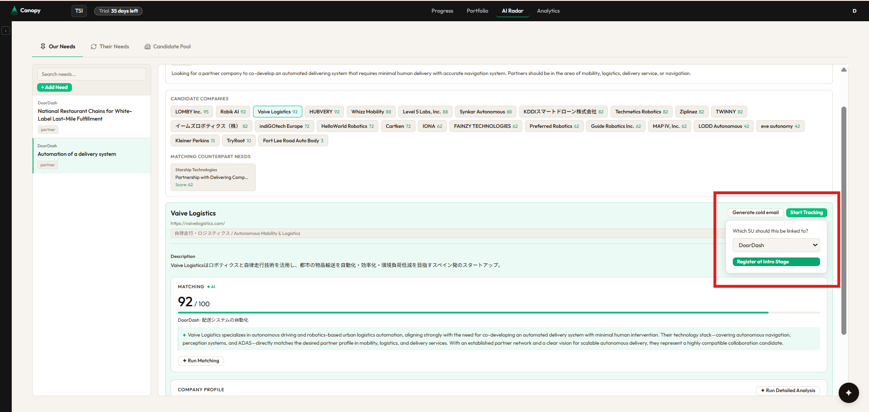Select candidate eve autonomy 42
Viewport: 869px width, 412px height.
(x=780, y=126)
